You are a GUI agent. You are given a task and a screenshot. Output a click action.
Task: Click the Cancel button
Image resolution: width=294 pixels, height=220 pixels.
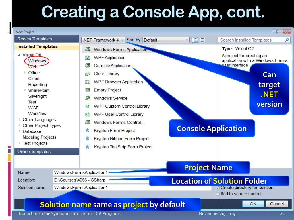[x=277, y=204]
